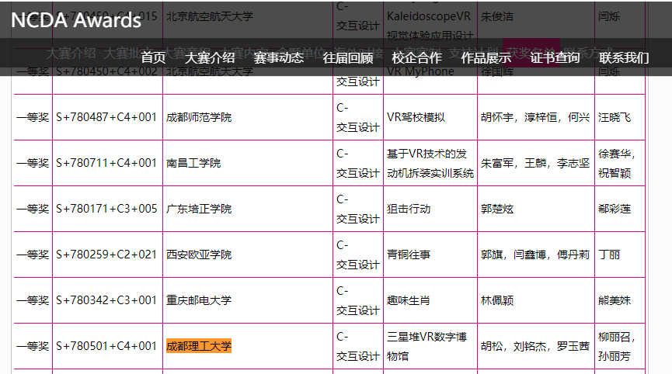Click entry code S+780171+C3+005
672x374 pixels.
click(x=106, y=209)
